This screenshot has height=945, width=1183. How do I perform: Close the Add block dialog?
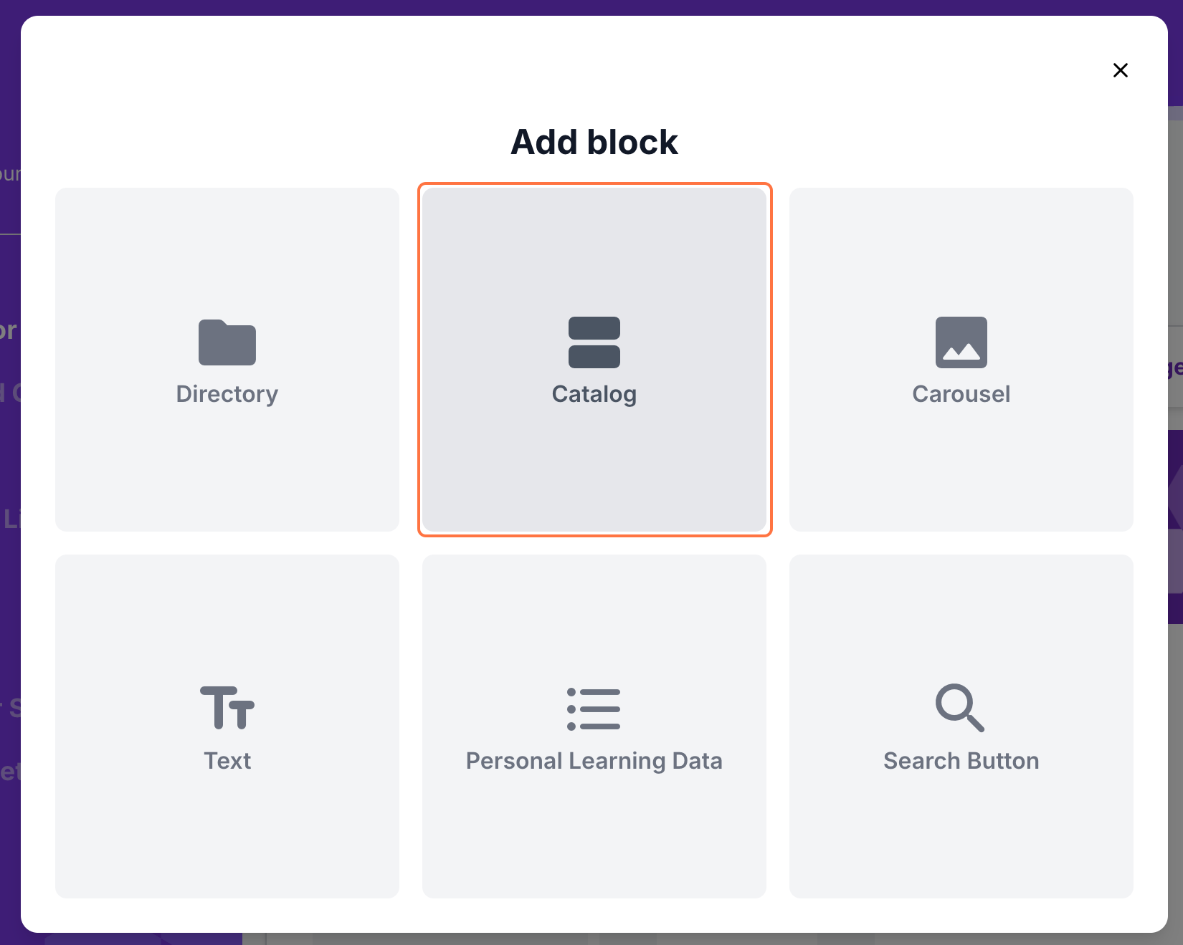[x=1120, y=70]
